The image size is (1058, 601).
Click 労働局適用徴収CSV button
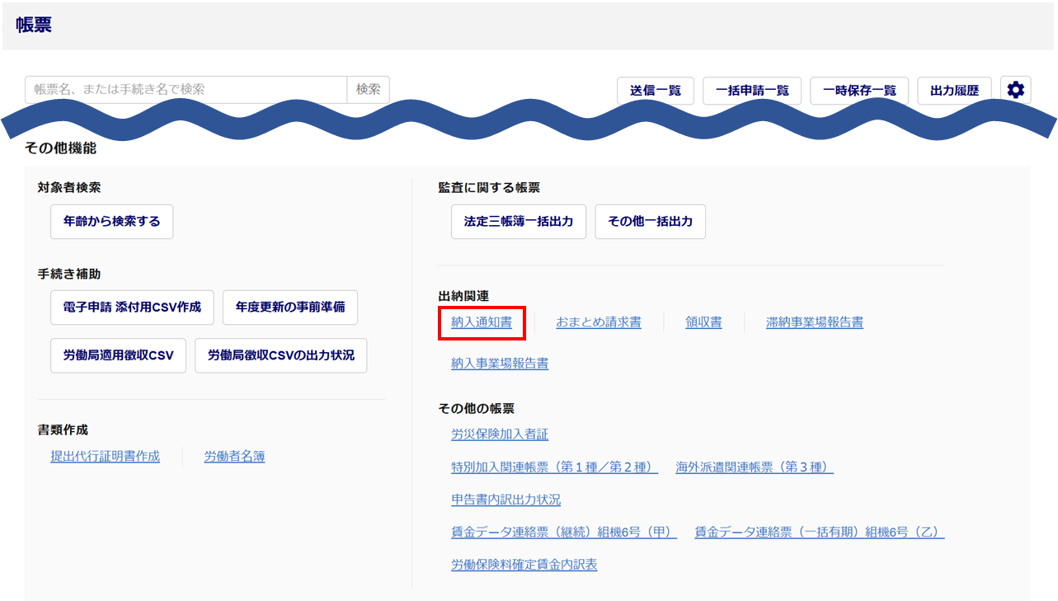(x=118, y=355)
